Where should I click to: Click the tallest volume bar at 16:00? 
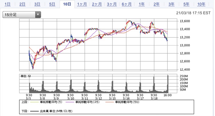(x=168, y=84)
